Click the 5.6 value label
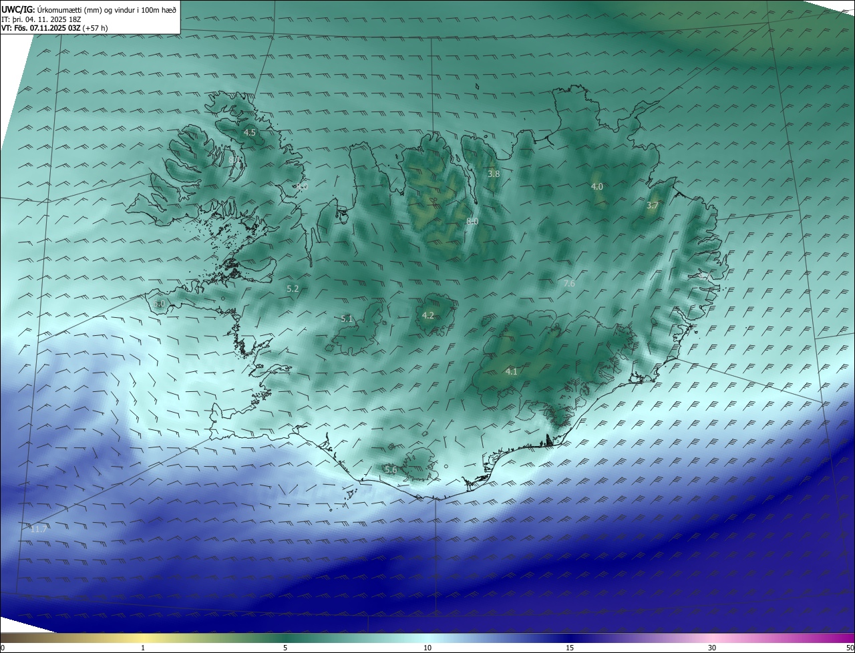The image size is (855, 653). point(391,470)
